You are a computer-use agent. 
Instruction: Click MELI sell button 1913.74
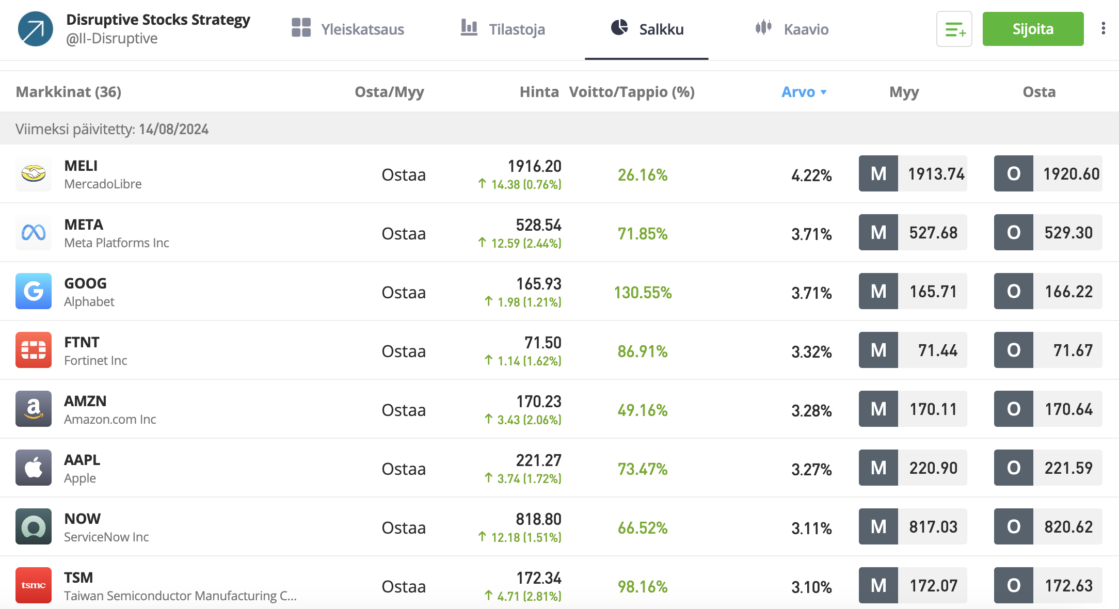[913, 173]
